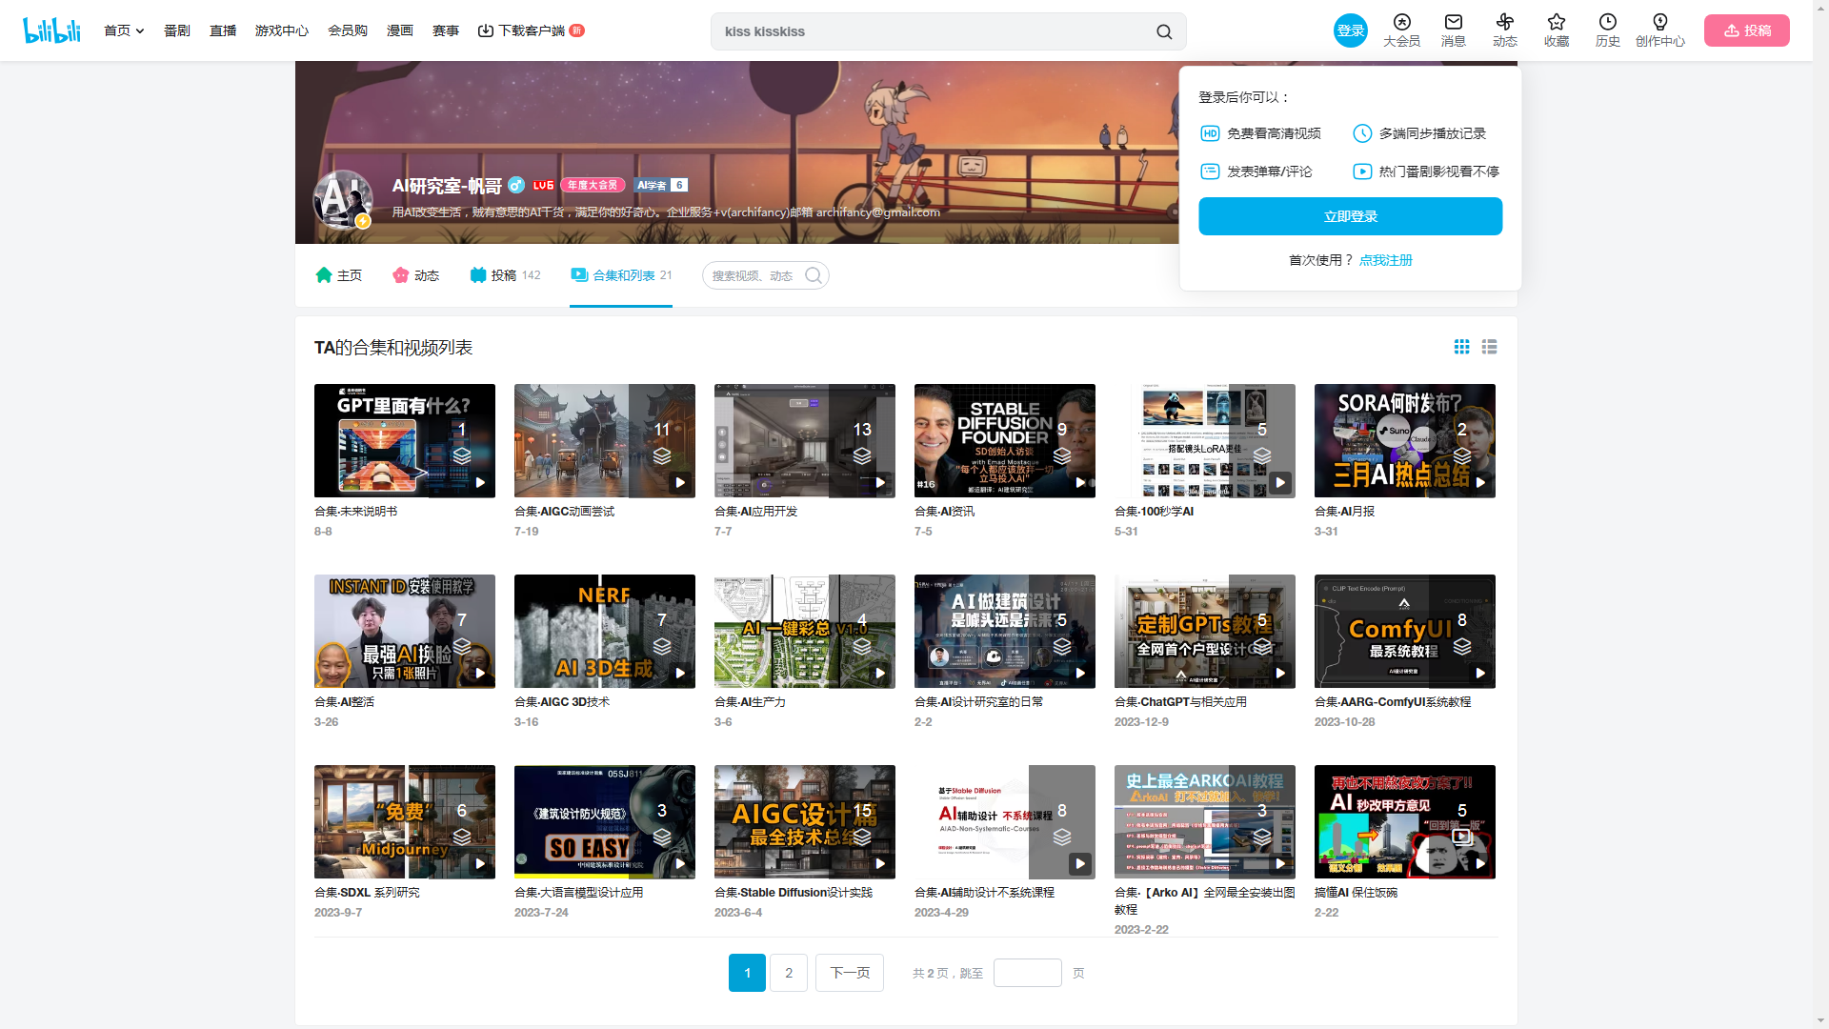The image size is (1829, 1029).
Task: Click the 合集·【Arko AI】全网最全安装出图教程 title
Action: [1205, 900]
